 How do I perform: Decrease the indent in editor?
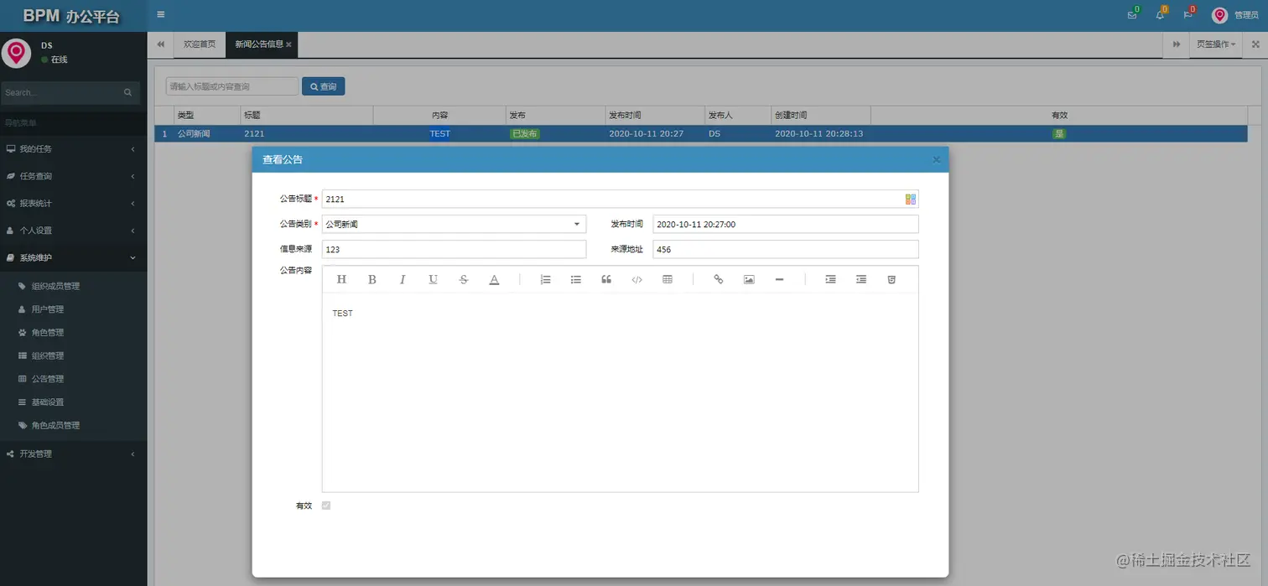(861, 279)
